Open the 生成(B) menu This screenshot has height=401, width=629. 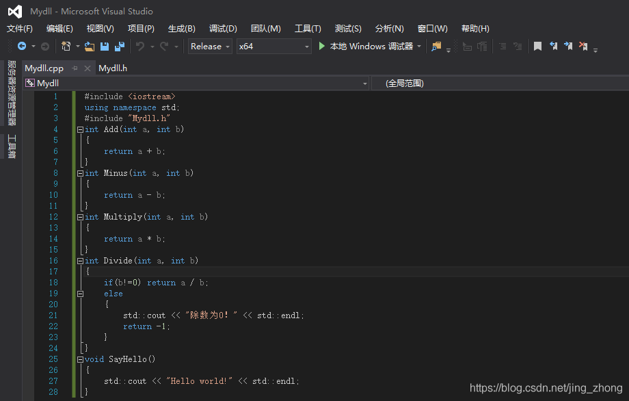click(x=182, y=29)
